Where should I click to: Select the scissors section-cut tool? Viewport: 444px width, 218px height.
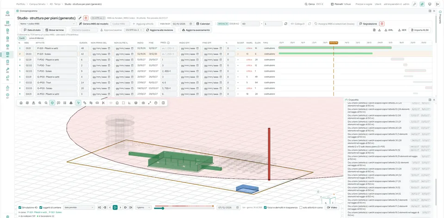[103, 103]
